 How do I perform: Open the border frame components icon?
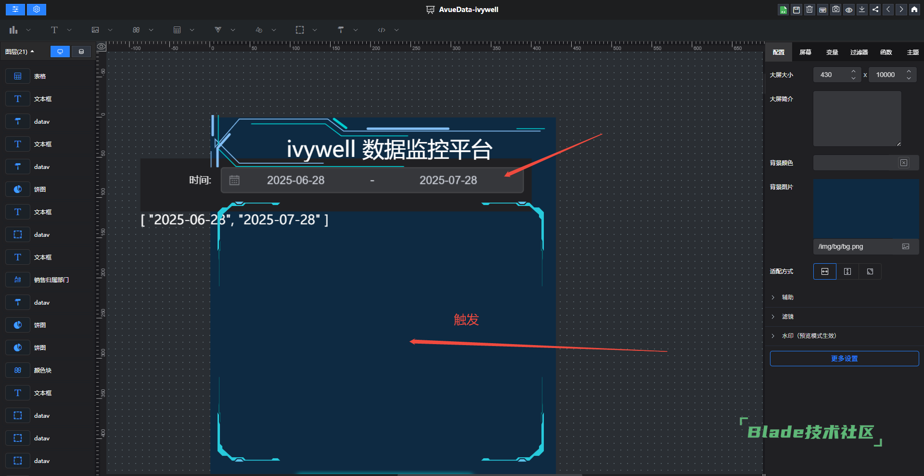(300, 30)
